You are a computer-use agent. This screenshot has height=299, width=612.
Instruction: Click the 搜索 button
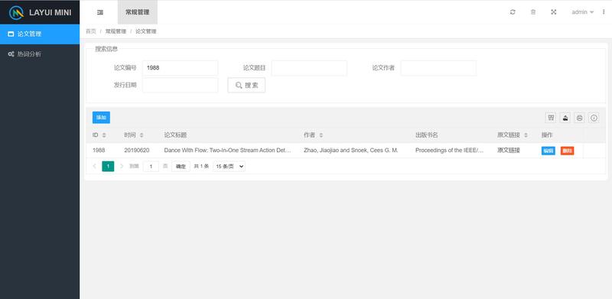tap(246, 85)
